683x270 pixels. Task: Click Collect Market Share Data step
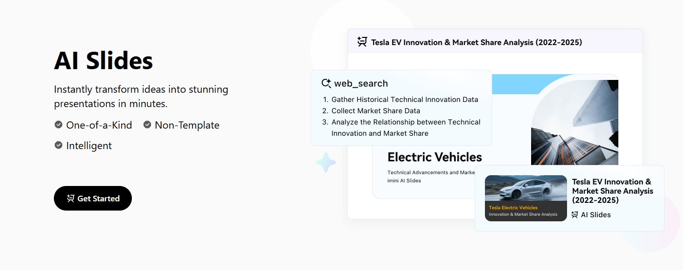(376, 111)
